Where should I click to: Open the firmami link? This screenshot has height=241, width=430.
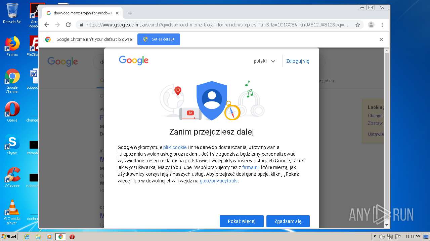(x=250, y=167)
